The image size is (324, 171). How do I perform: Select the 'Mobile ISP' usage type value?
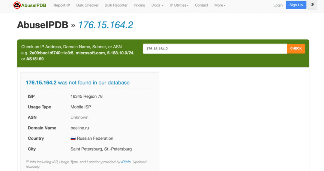[x=81, y=107]
